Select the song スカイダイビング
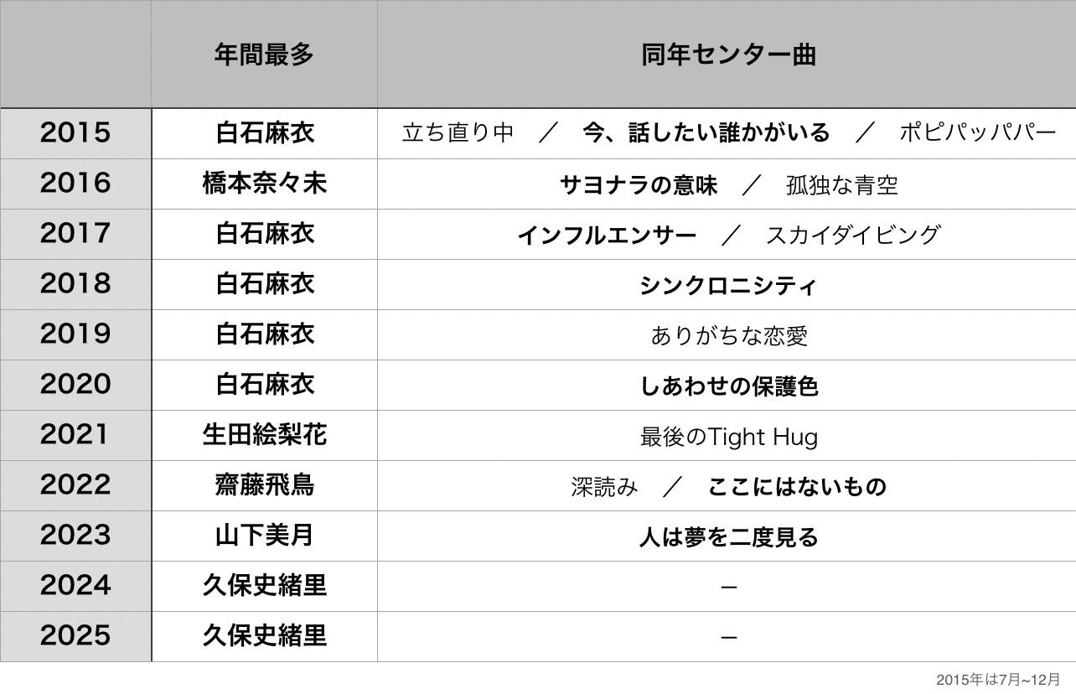The height and width of the screenshot is (694, 1076). 853,235
